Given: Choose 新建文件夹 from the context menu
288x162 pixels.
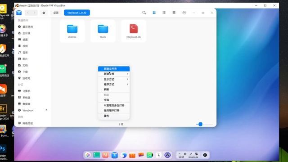Looking at the screenshot, I should click(x=114, y=69).
